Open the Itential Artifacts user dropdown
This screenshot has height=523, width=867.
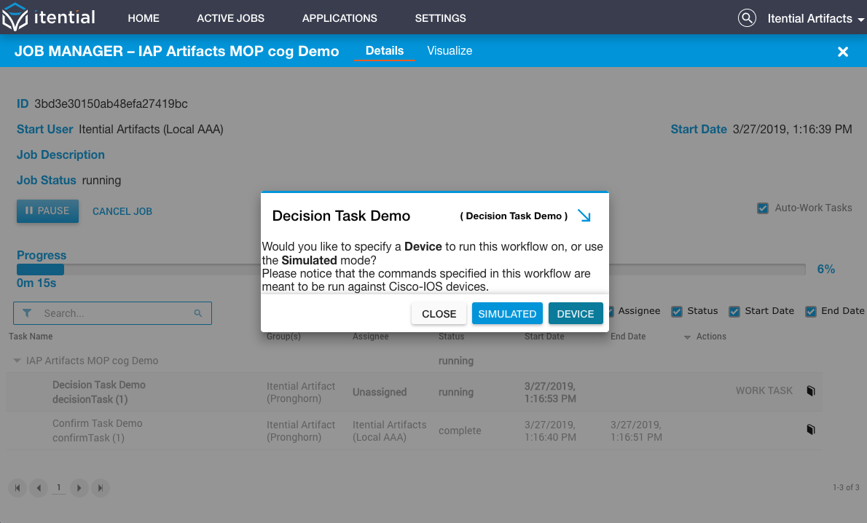tap(815, 18)
